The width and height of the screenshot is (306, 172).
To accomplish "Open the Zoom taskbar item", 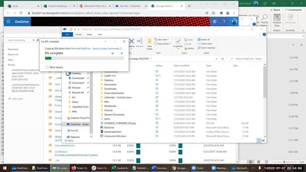I will [x=197, y=168].
